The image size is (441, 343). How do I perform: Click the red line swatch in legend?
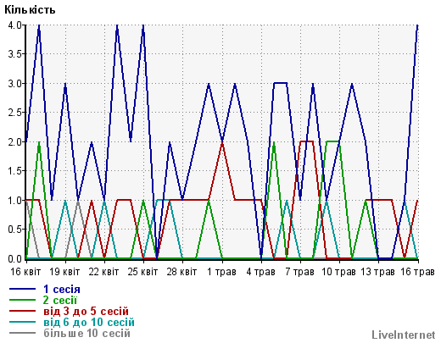[x=22, y=311]
